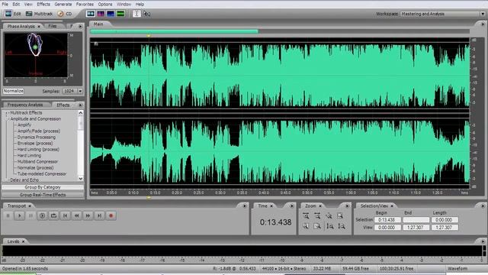Viewport: 488px width, 275px height.
Task: Switch to Multitrack view mode
Action: point(39,14)
